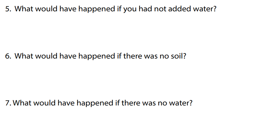
Task: Place cursor in blank answer area below question 5
Action: pyautogui.click(x=139, y=32)
